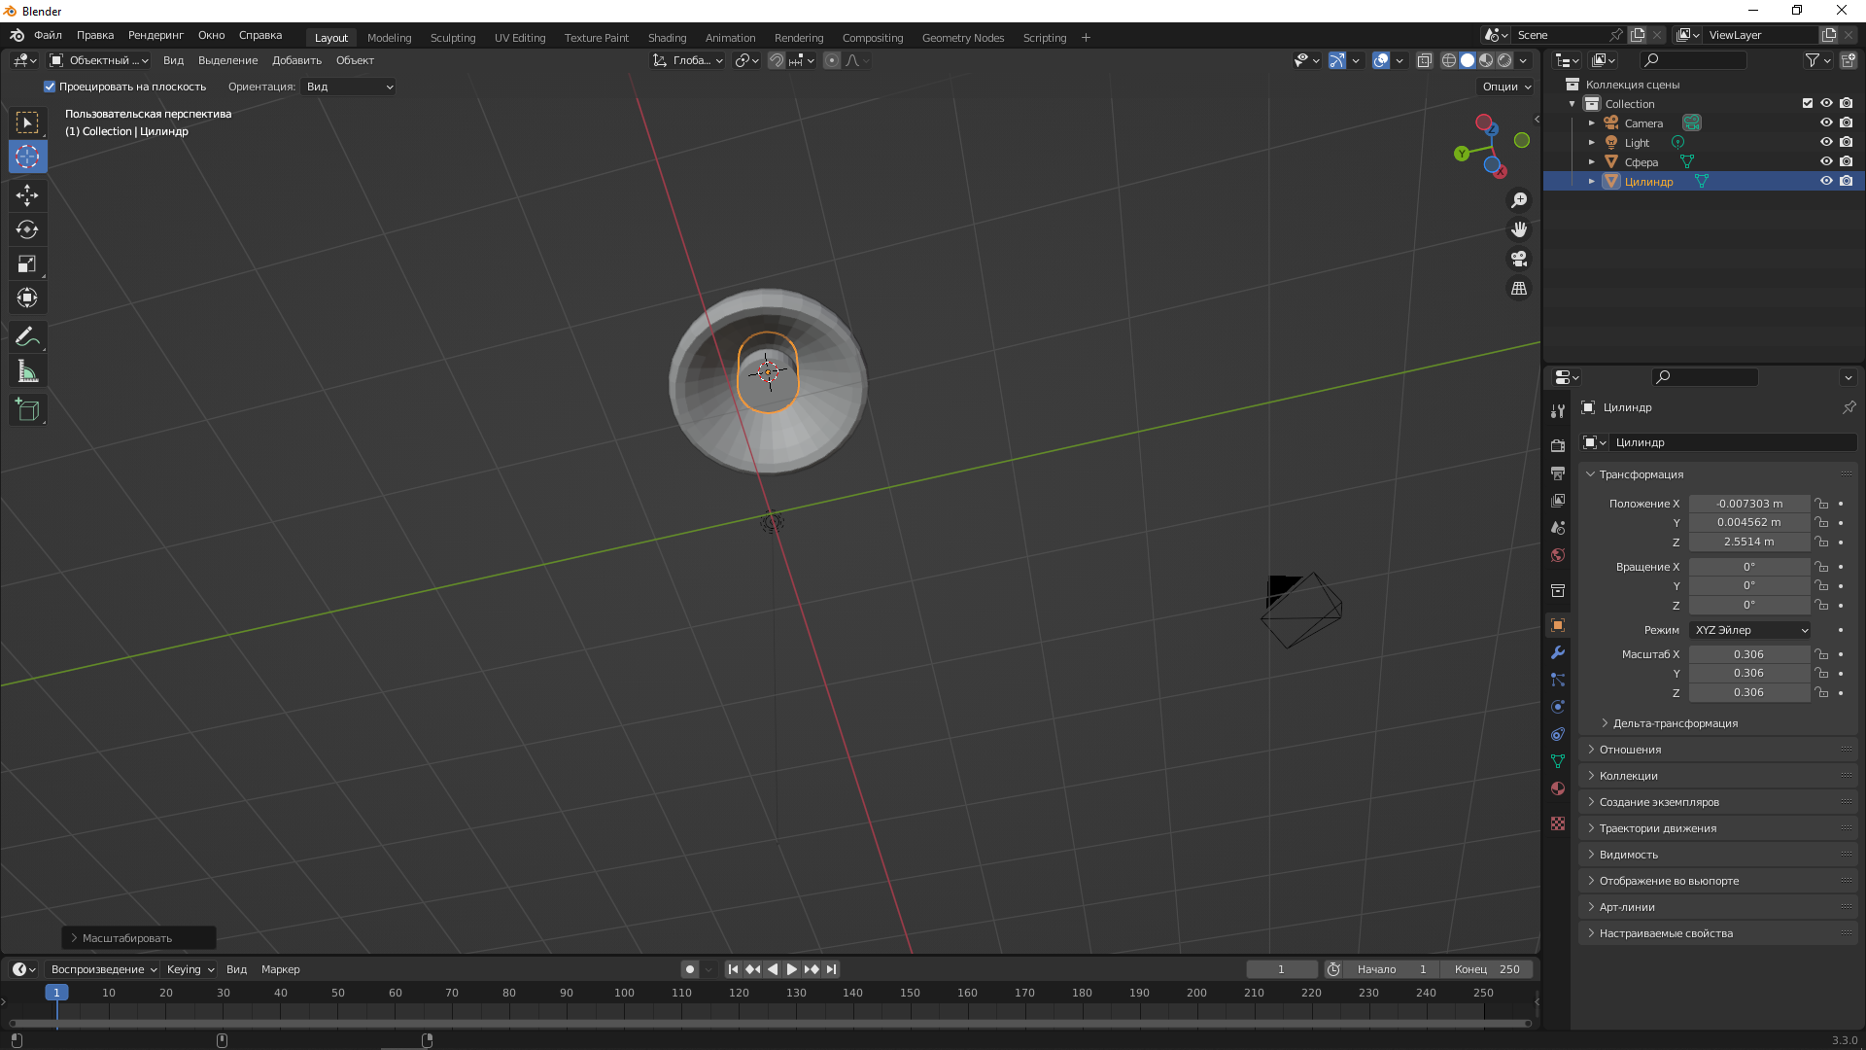
Task: Toggle Collection exclude checkbox in outliner
Action: [1808, 103]
